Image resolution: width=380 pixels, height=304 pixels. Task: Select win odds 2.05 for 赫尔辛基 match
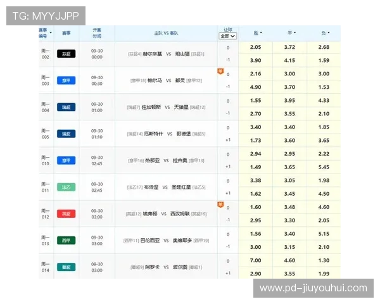pos(255,47)
